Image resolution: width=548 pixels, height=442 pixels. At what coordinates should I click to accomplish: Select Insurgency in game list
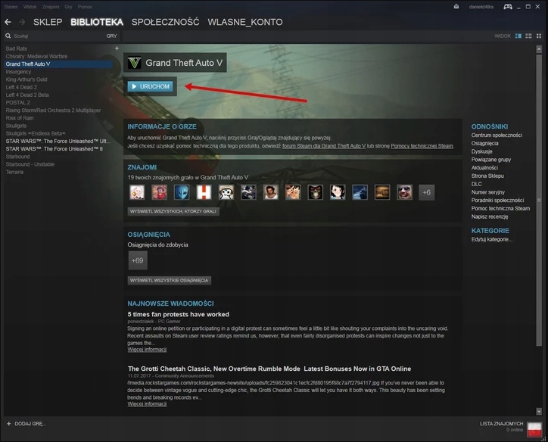pos(18,72)
